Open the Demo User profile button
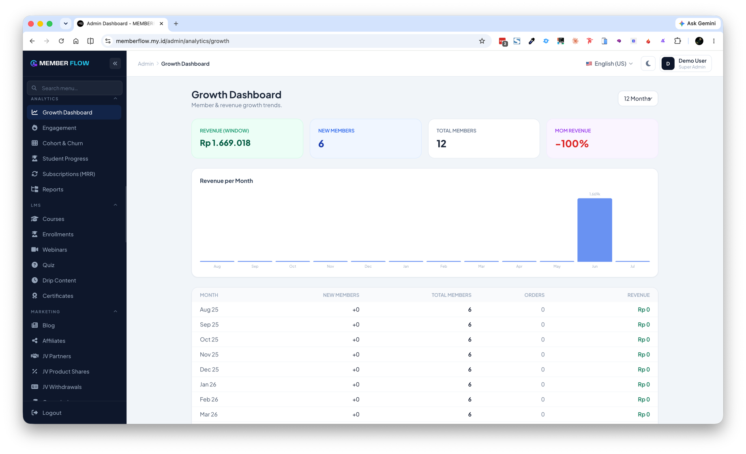This screenshot has height=454, width=746. (x=686, y=64)
